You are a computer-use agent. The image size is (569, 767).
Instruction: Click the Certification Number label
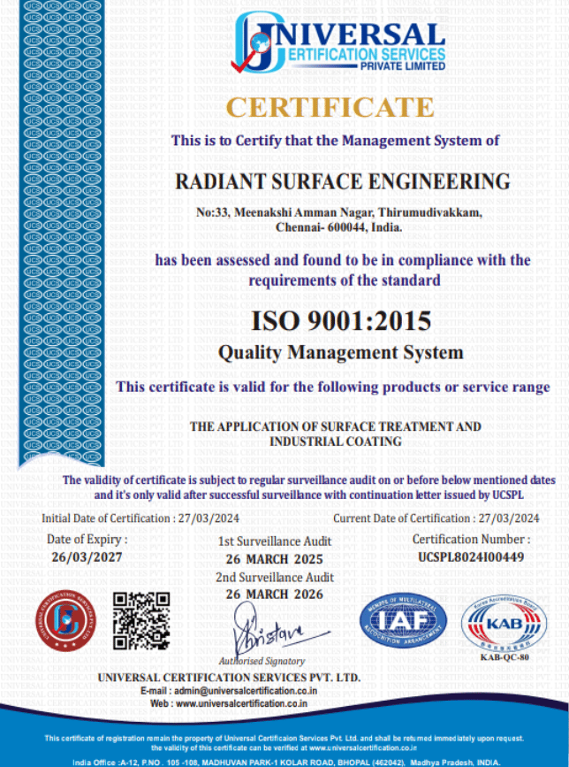(471, 540)
